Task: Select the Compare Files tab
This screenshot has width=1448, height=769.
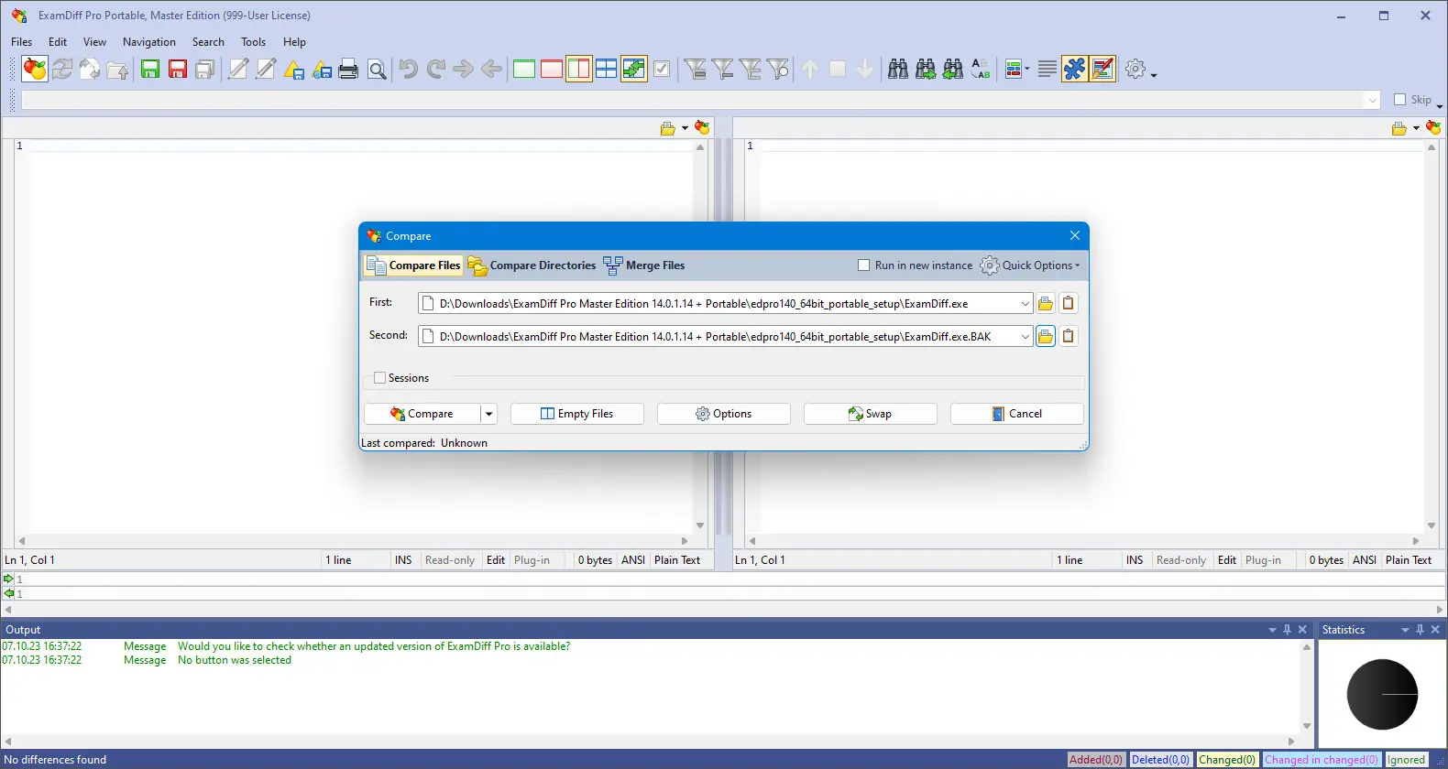Action: tap(413, 265)
